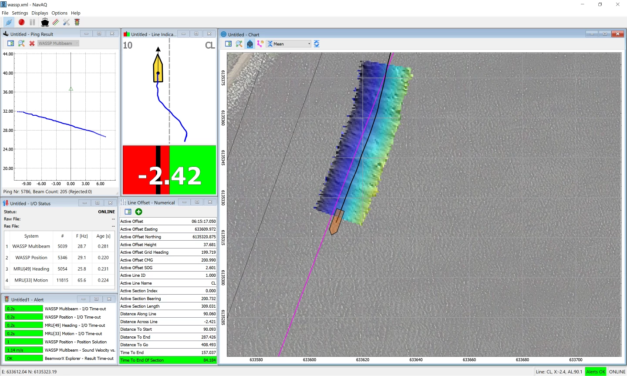Image resolution: width=627 pixels, height=376 pixels.
Task: Select the MRU[49] Heading row in I/O Status
Action: click(x=60, y=269)
